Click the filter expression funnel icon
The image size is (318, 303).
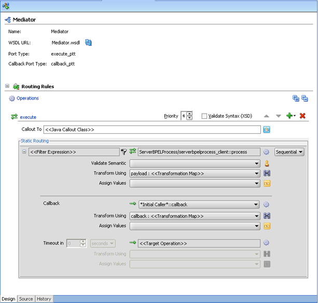coord(123,151)
